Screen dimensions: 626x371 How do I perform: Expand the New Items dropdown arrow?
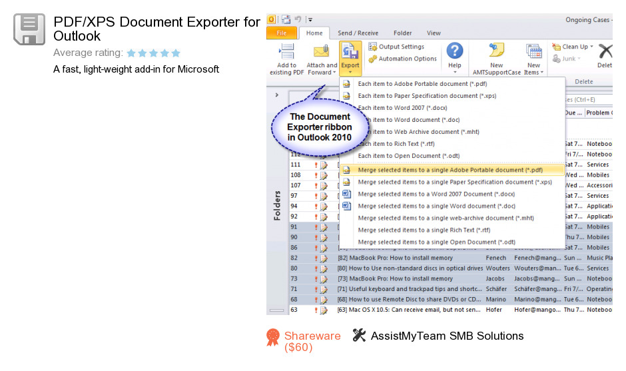(x=542, y=73)
